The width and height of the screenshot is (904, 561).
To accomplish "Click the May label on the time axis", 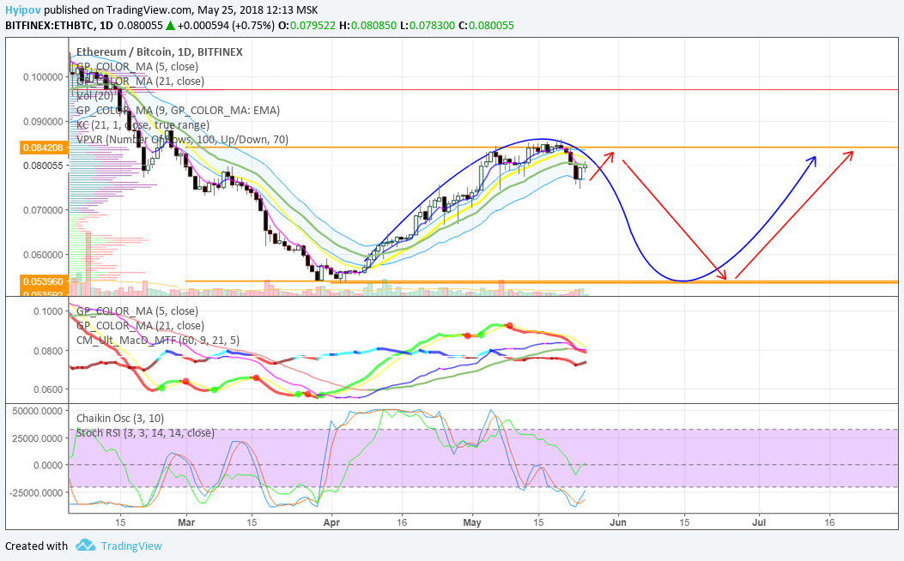I will (471, 522).
